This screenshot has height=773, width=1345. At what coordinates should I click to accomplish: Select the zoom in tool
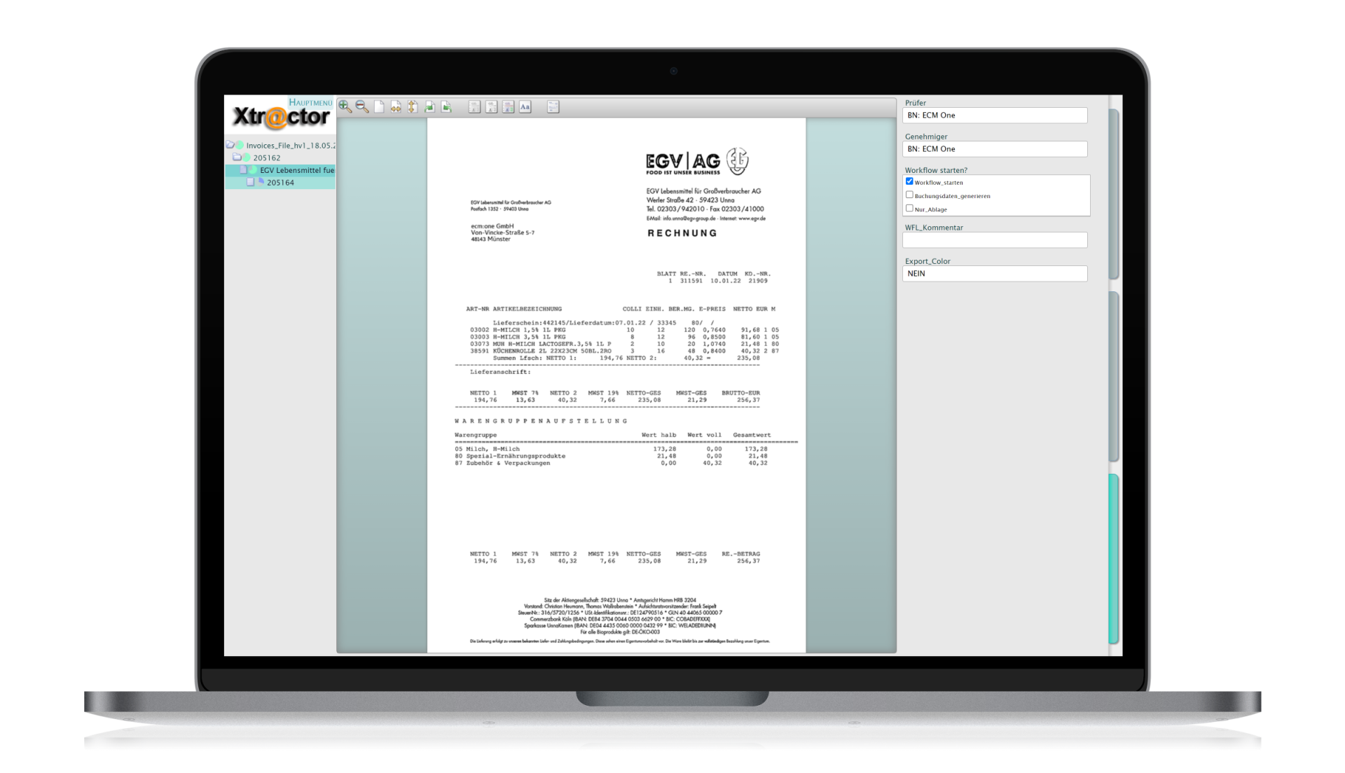345,106
